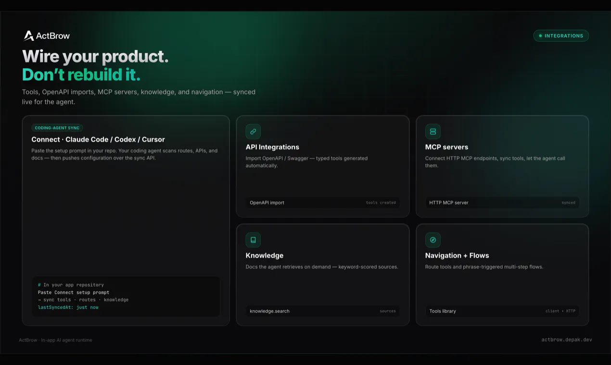This screenshot has height=365, width=611.
Task: Click the "Tools, OpenAPI imports, MCP servers" subtitle
Action: tap(139, 97)
